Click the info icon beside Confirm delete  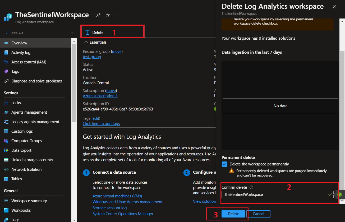[251, 187]
